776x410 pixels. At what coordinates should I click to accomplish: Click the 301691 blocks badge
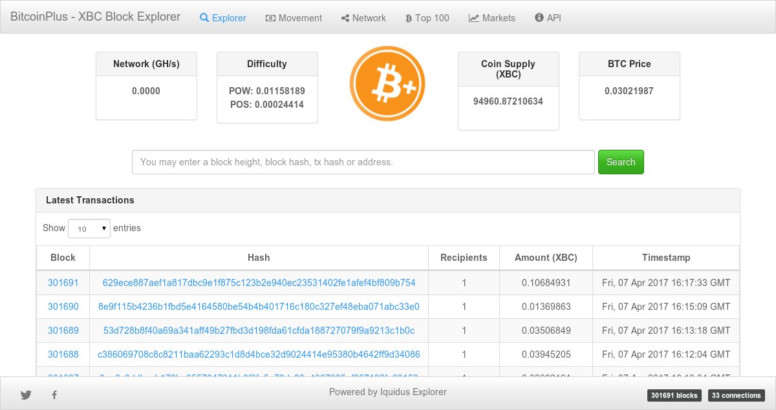tap(673, 395)
